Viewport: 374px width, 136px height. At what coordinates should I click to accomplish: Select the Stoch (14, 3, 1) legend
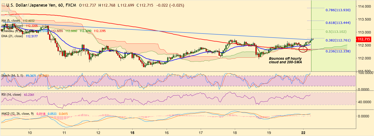13,75
